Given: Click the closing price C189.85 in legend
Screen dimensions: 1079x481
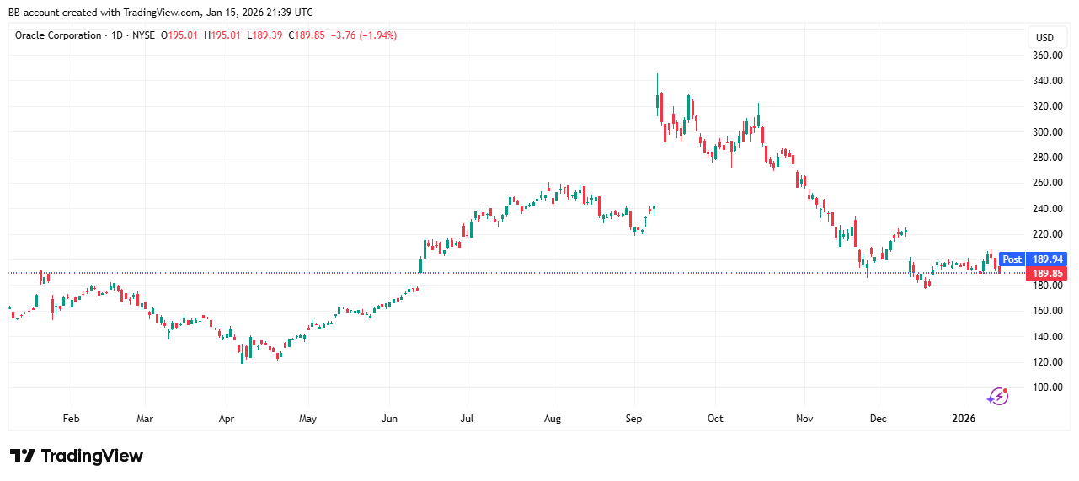Looking at the screenshot, I should 306,35.
